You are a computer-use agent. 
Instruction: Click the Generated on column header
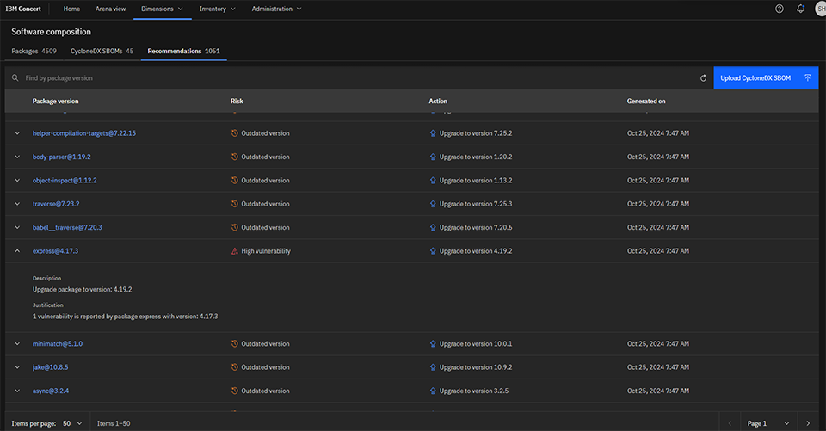click(x=646, y=102)
